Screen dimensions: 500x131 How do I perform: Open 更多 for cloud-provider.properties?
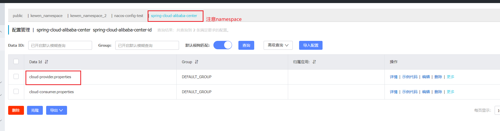[451, 77]
